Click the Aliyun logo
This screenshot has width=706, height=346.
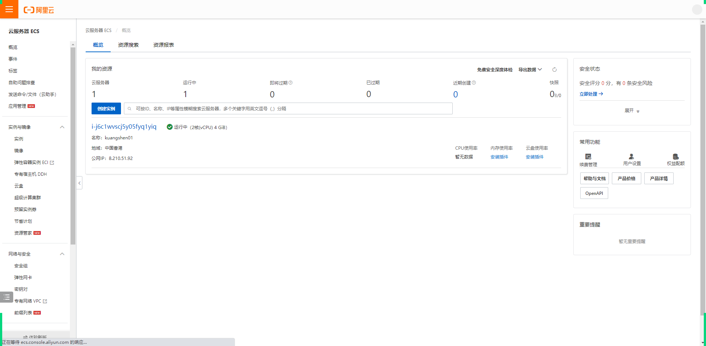[39, 10]
